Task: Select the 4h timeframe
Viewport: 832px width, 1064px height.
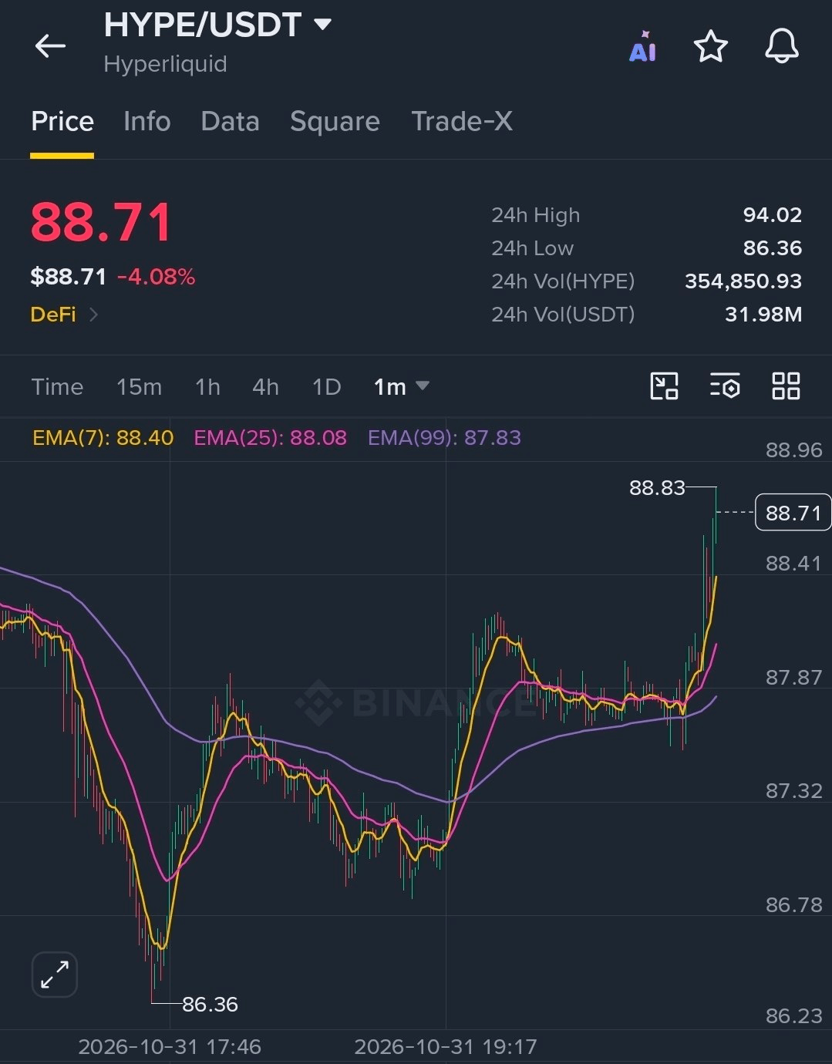Action: click(265, 386)
